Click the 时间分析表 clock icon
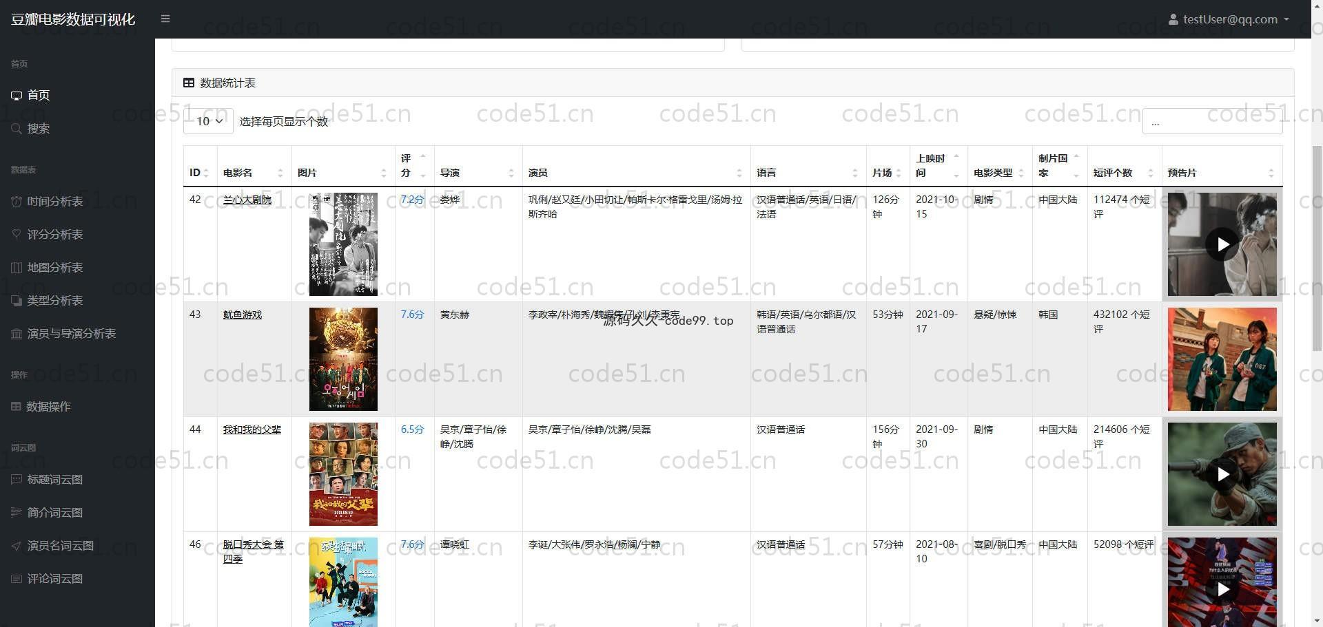1323x627 pixels. coord(17,202)
